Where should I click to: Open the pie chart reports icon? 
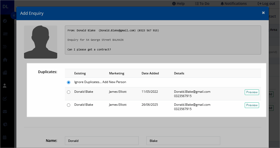[5, 124]
